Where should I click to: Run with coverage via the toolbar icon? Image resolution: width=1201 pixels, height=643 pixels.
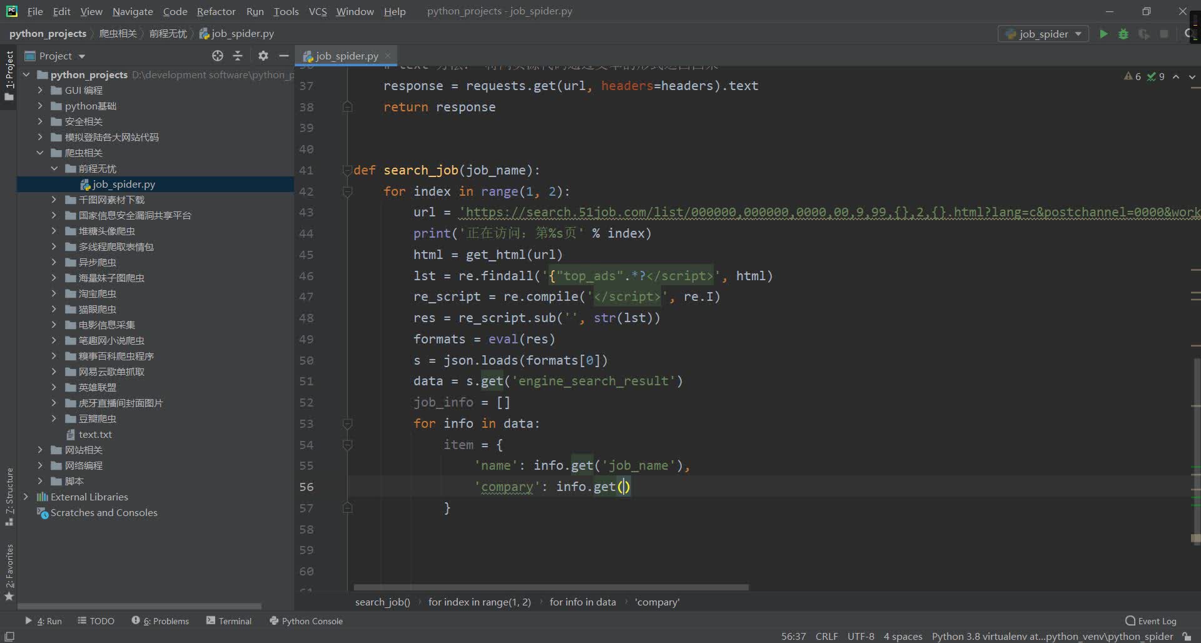pos(1143,34)
